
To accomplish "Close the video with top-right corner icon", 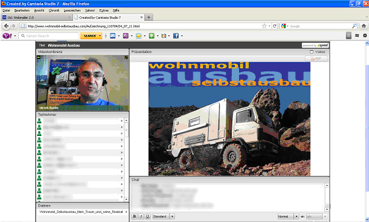I will pos(126,57).
